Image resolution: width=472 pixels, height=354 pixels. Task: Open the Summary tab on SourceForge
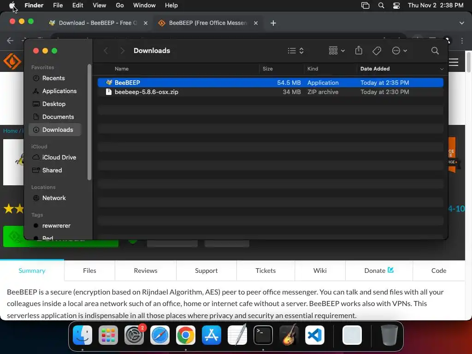pyautogui.click(x=32, y=270)
